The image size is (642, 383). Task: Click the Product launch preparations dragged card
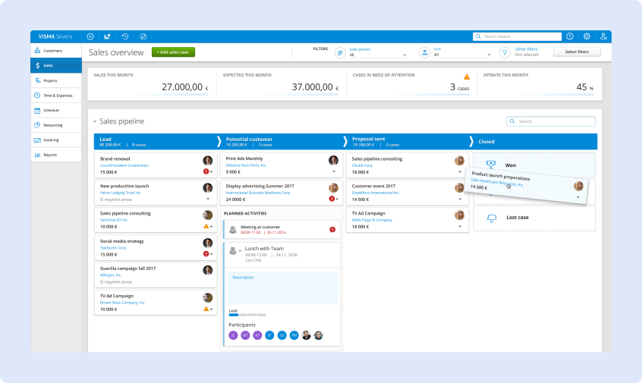pos(527,185)
